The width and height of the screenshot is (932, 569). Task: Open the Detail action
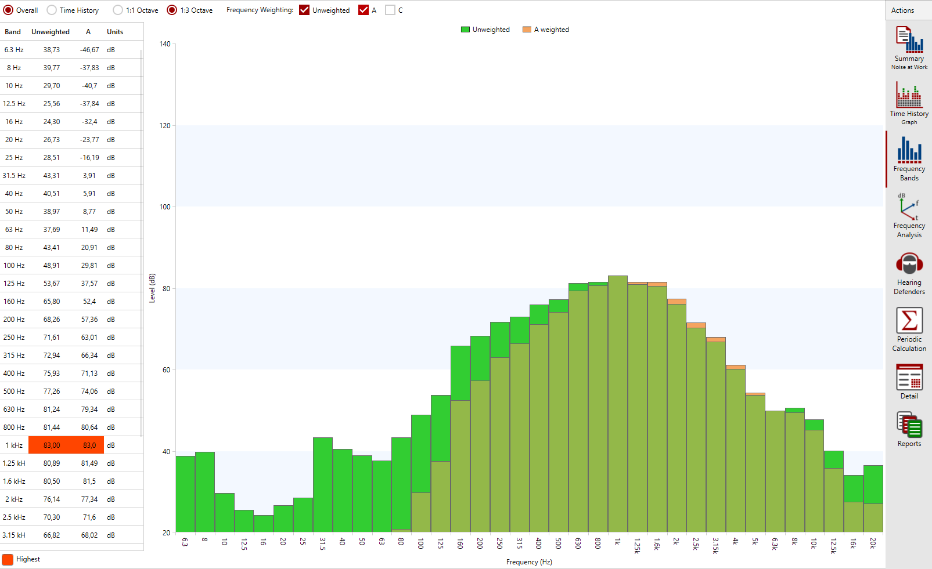pyautogui.click(x=909, y=381)
